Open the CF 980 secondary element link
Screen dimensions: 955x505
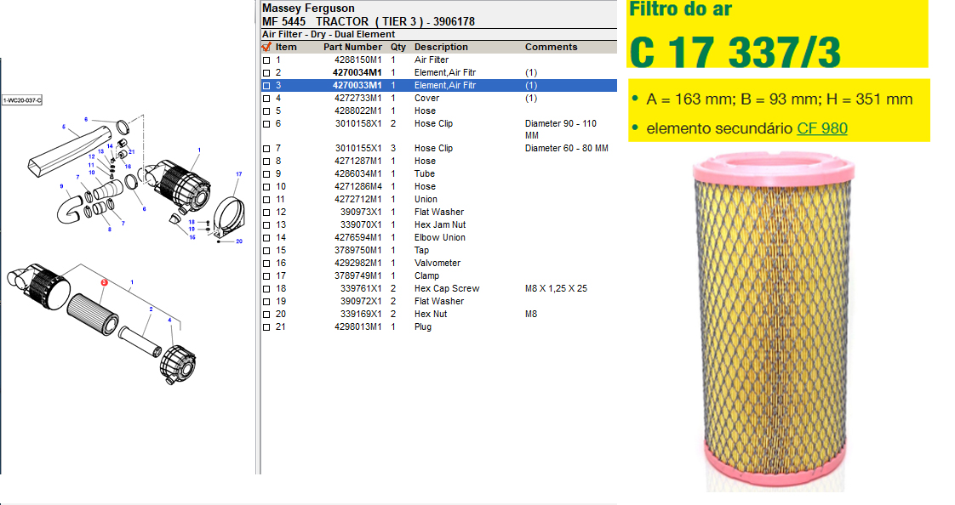[821, 128]
